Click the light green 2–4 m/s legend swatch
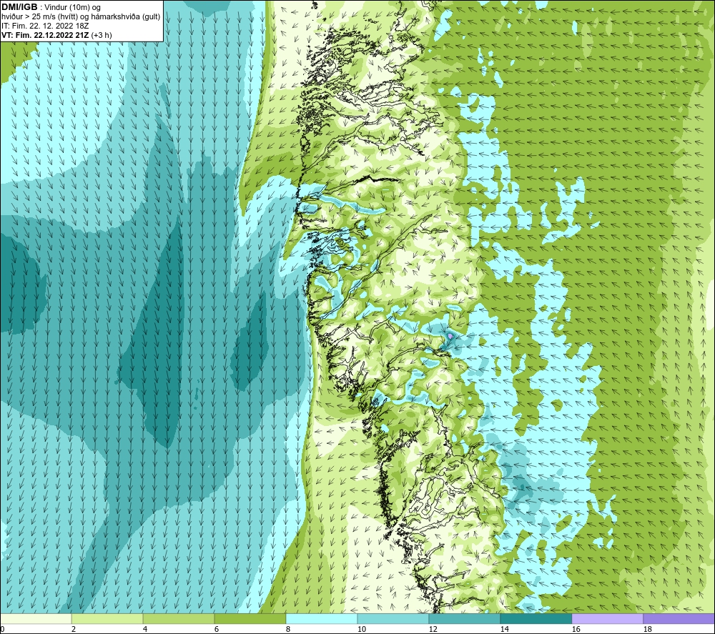Viewport: 715px width, 634px height. (x=107, y=618)
